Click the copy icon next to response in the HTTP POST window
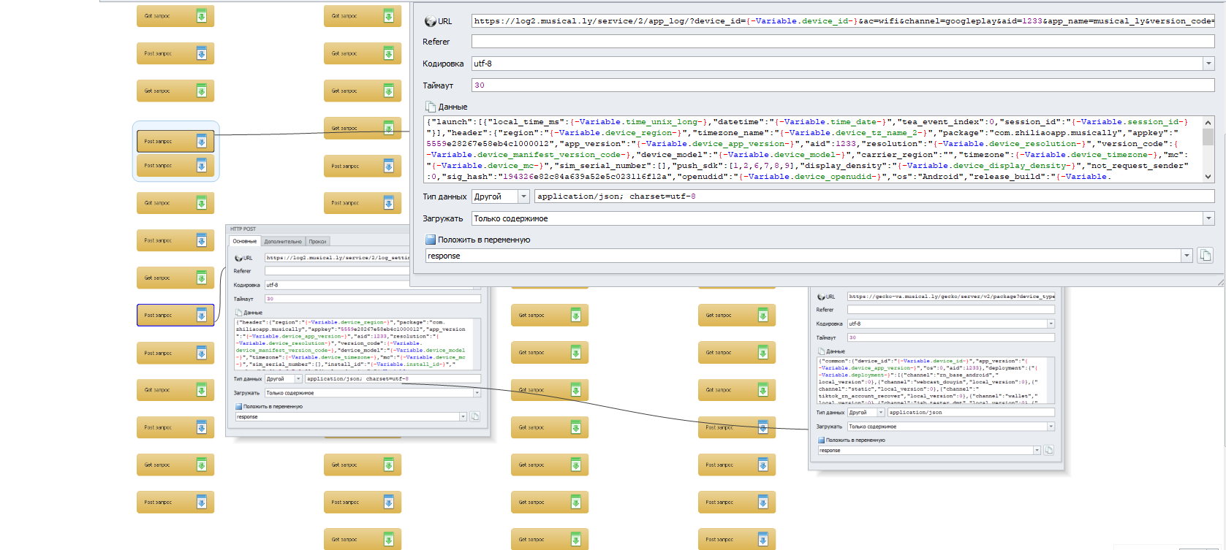 (474, 416)
